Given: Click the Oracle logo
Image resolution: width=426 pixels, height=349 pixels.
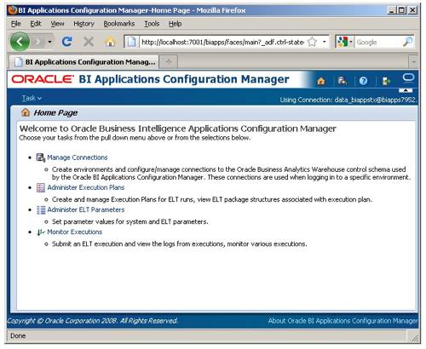Looking at the screenshot, I should pos(43,79).
